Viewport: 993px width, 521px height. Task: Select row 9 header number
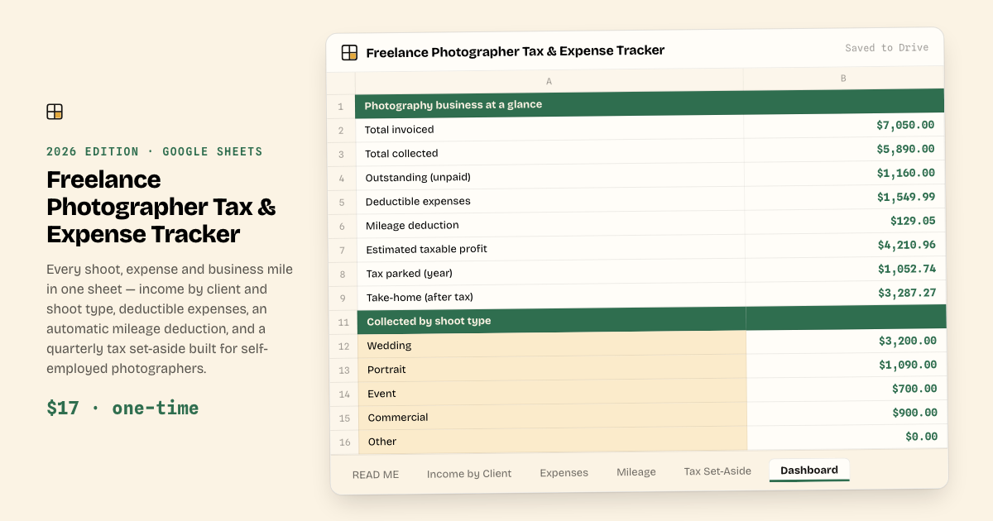tap(343, 299)
